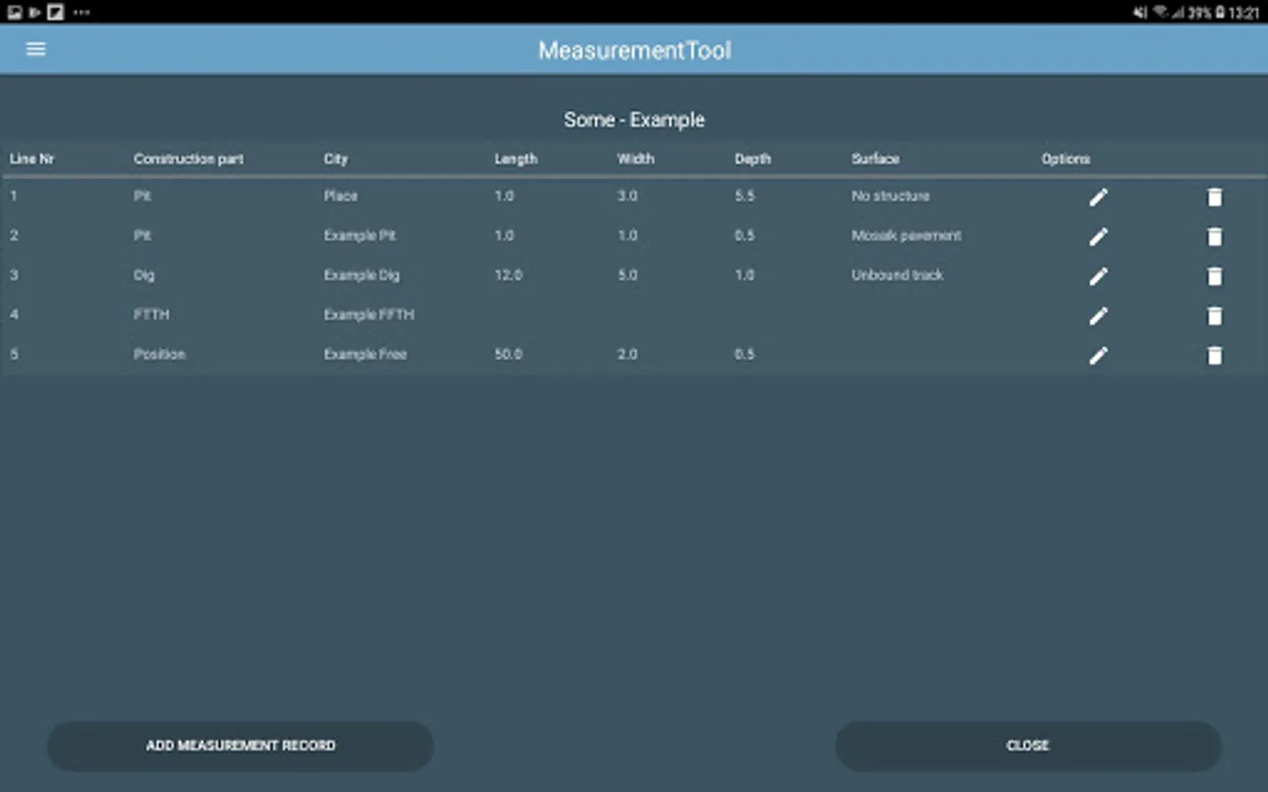Screen dimensions: 1268x792
Task: Edit the Example Free position record
Action: click(x=1098, y=356)
